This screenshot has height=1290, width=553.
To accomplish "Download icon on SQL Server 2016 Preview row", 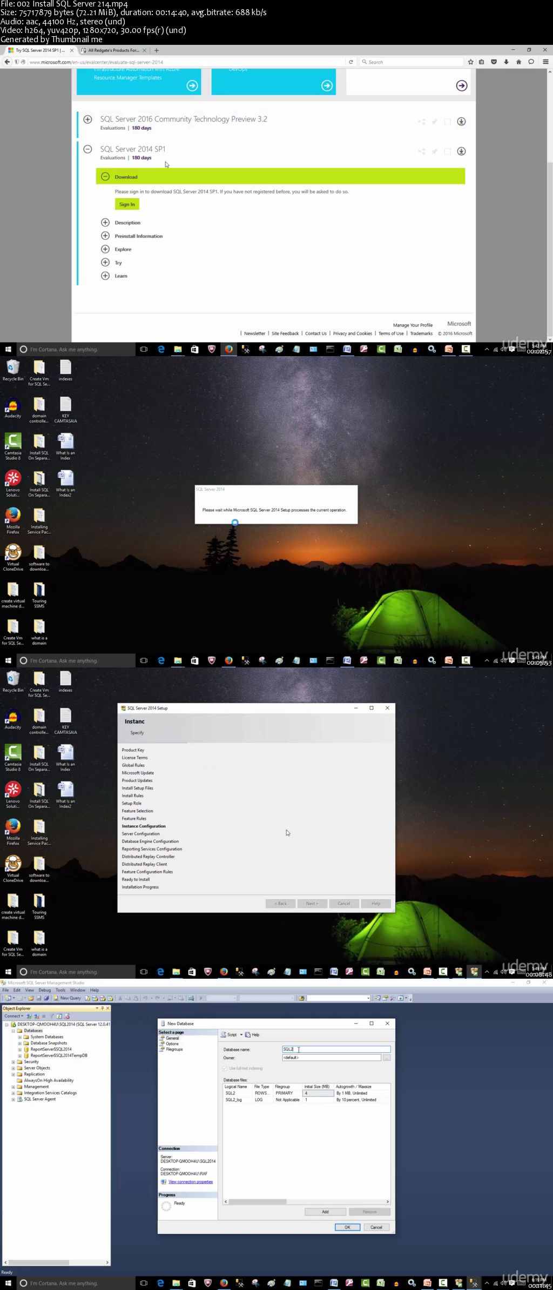I will point(461,122).
